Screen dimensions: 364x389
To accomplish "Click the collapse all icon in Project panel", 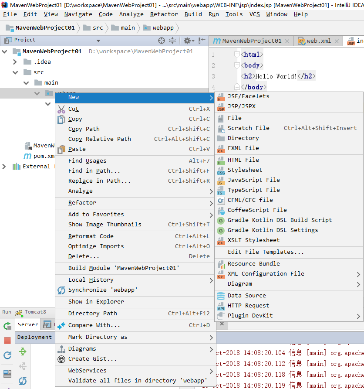I will click(x=172, y=41).
